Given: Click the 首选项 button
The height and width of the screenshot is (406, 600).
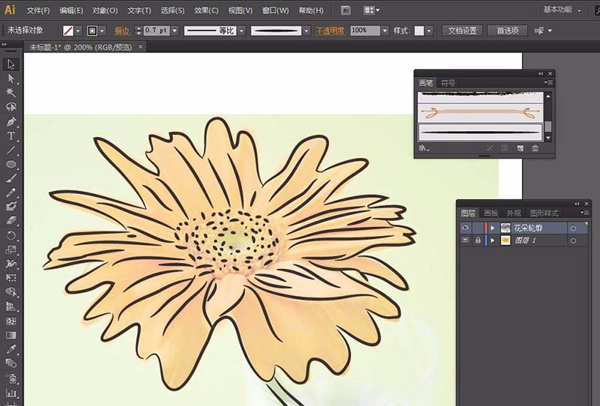Looking at the screenshot, I should click(507, 31).
